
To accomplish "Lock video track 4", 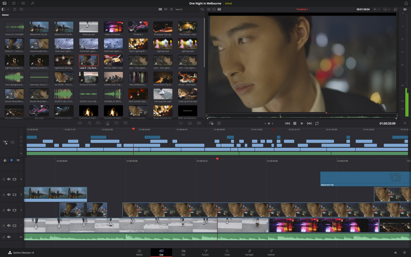I will pyautogui.click(x=4, y=179).
